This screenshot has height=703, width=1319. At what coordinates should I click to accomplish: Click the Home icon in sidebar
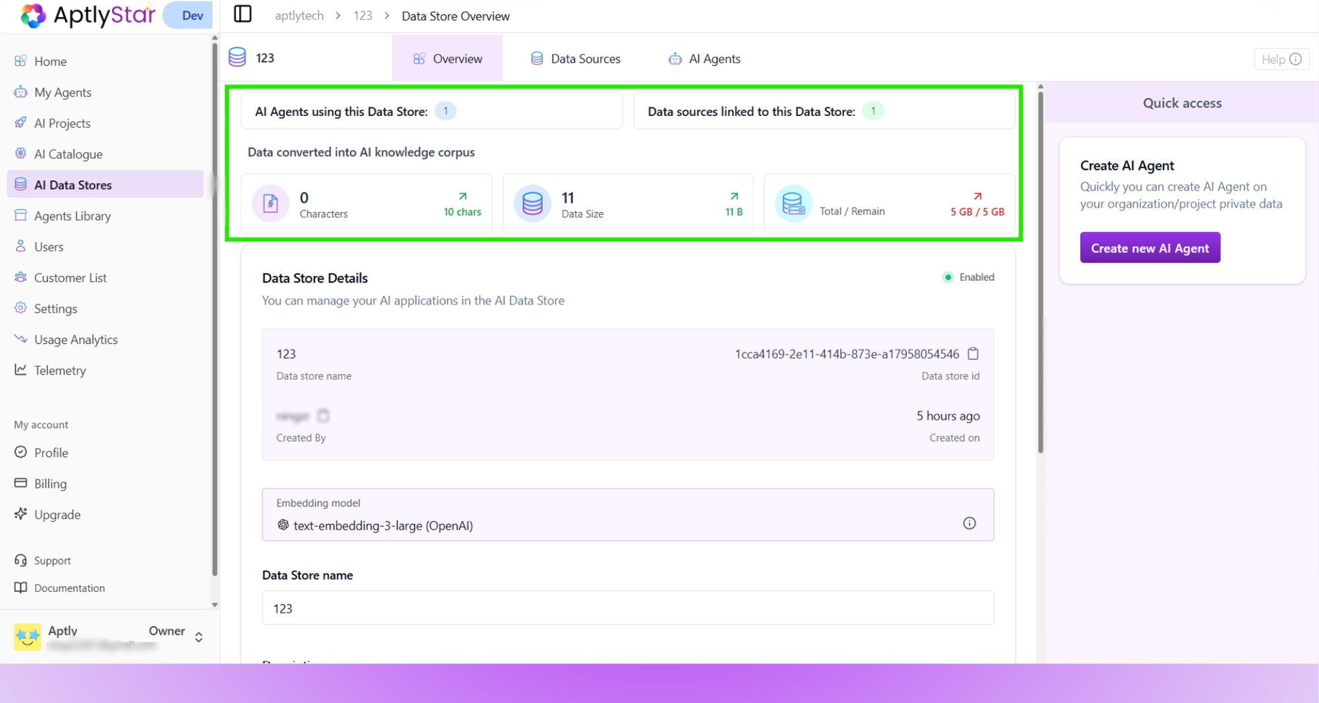point(20,61)
